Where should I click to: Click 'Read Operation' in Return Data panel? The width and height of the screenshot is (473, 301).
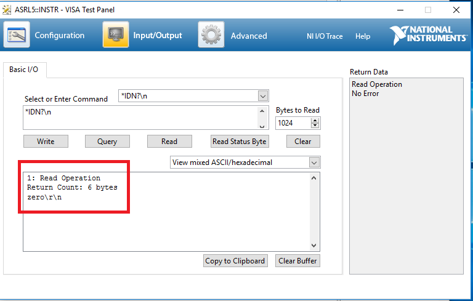[x=377, y=84]
